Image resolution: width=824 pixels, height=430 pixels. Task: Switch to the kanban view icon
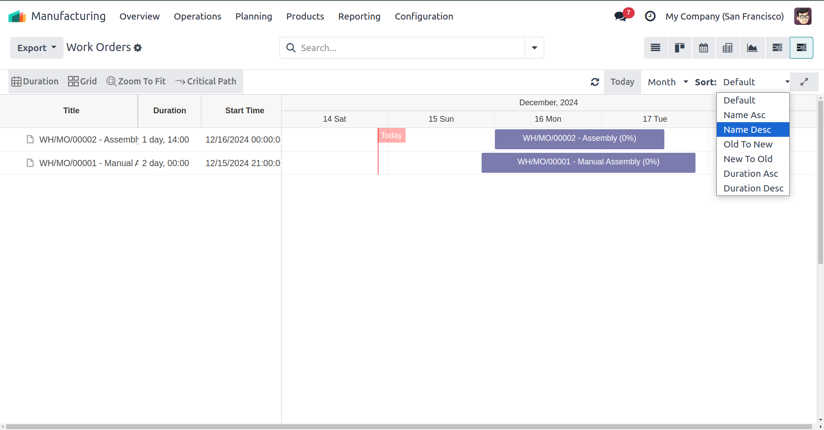coord(679,48)
